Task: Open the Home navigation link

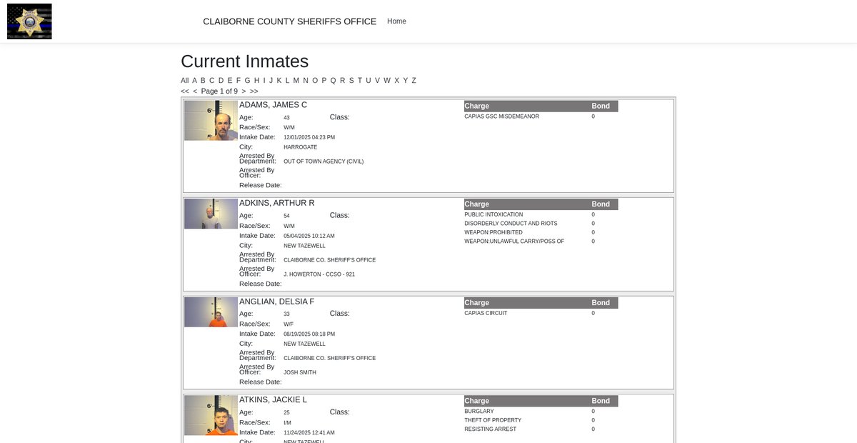Action: coord(396,21)
